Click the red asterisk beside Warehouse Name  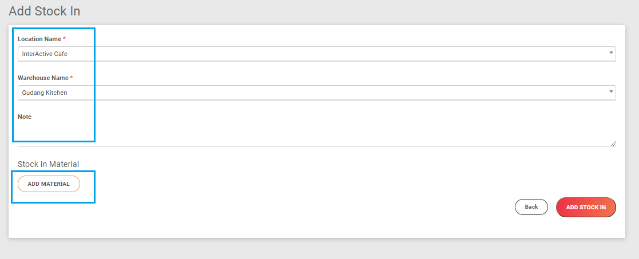tap(72, 78)
